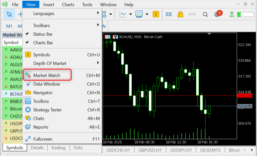257x156 pixels.
Task: Open the Window menu
Action: coord(108,4)
